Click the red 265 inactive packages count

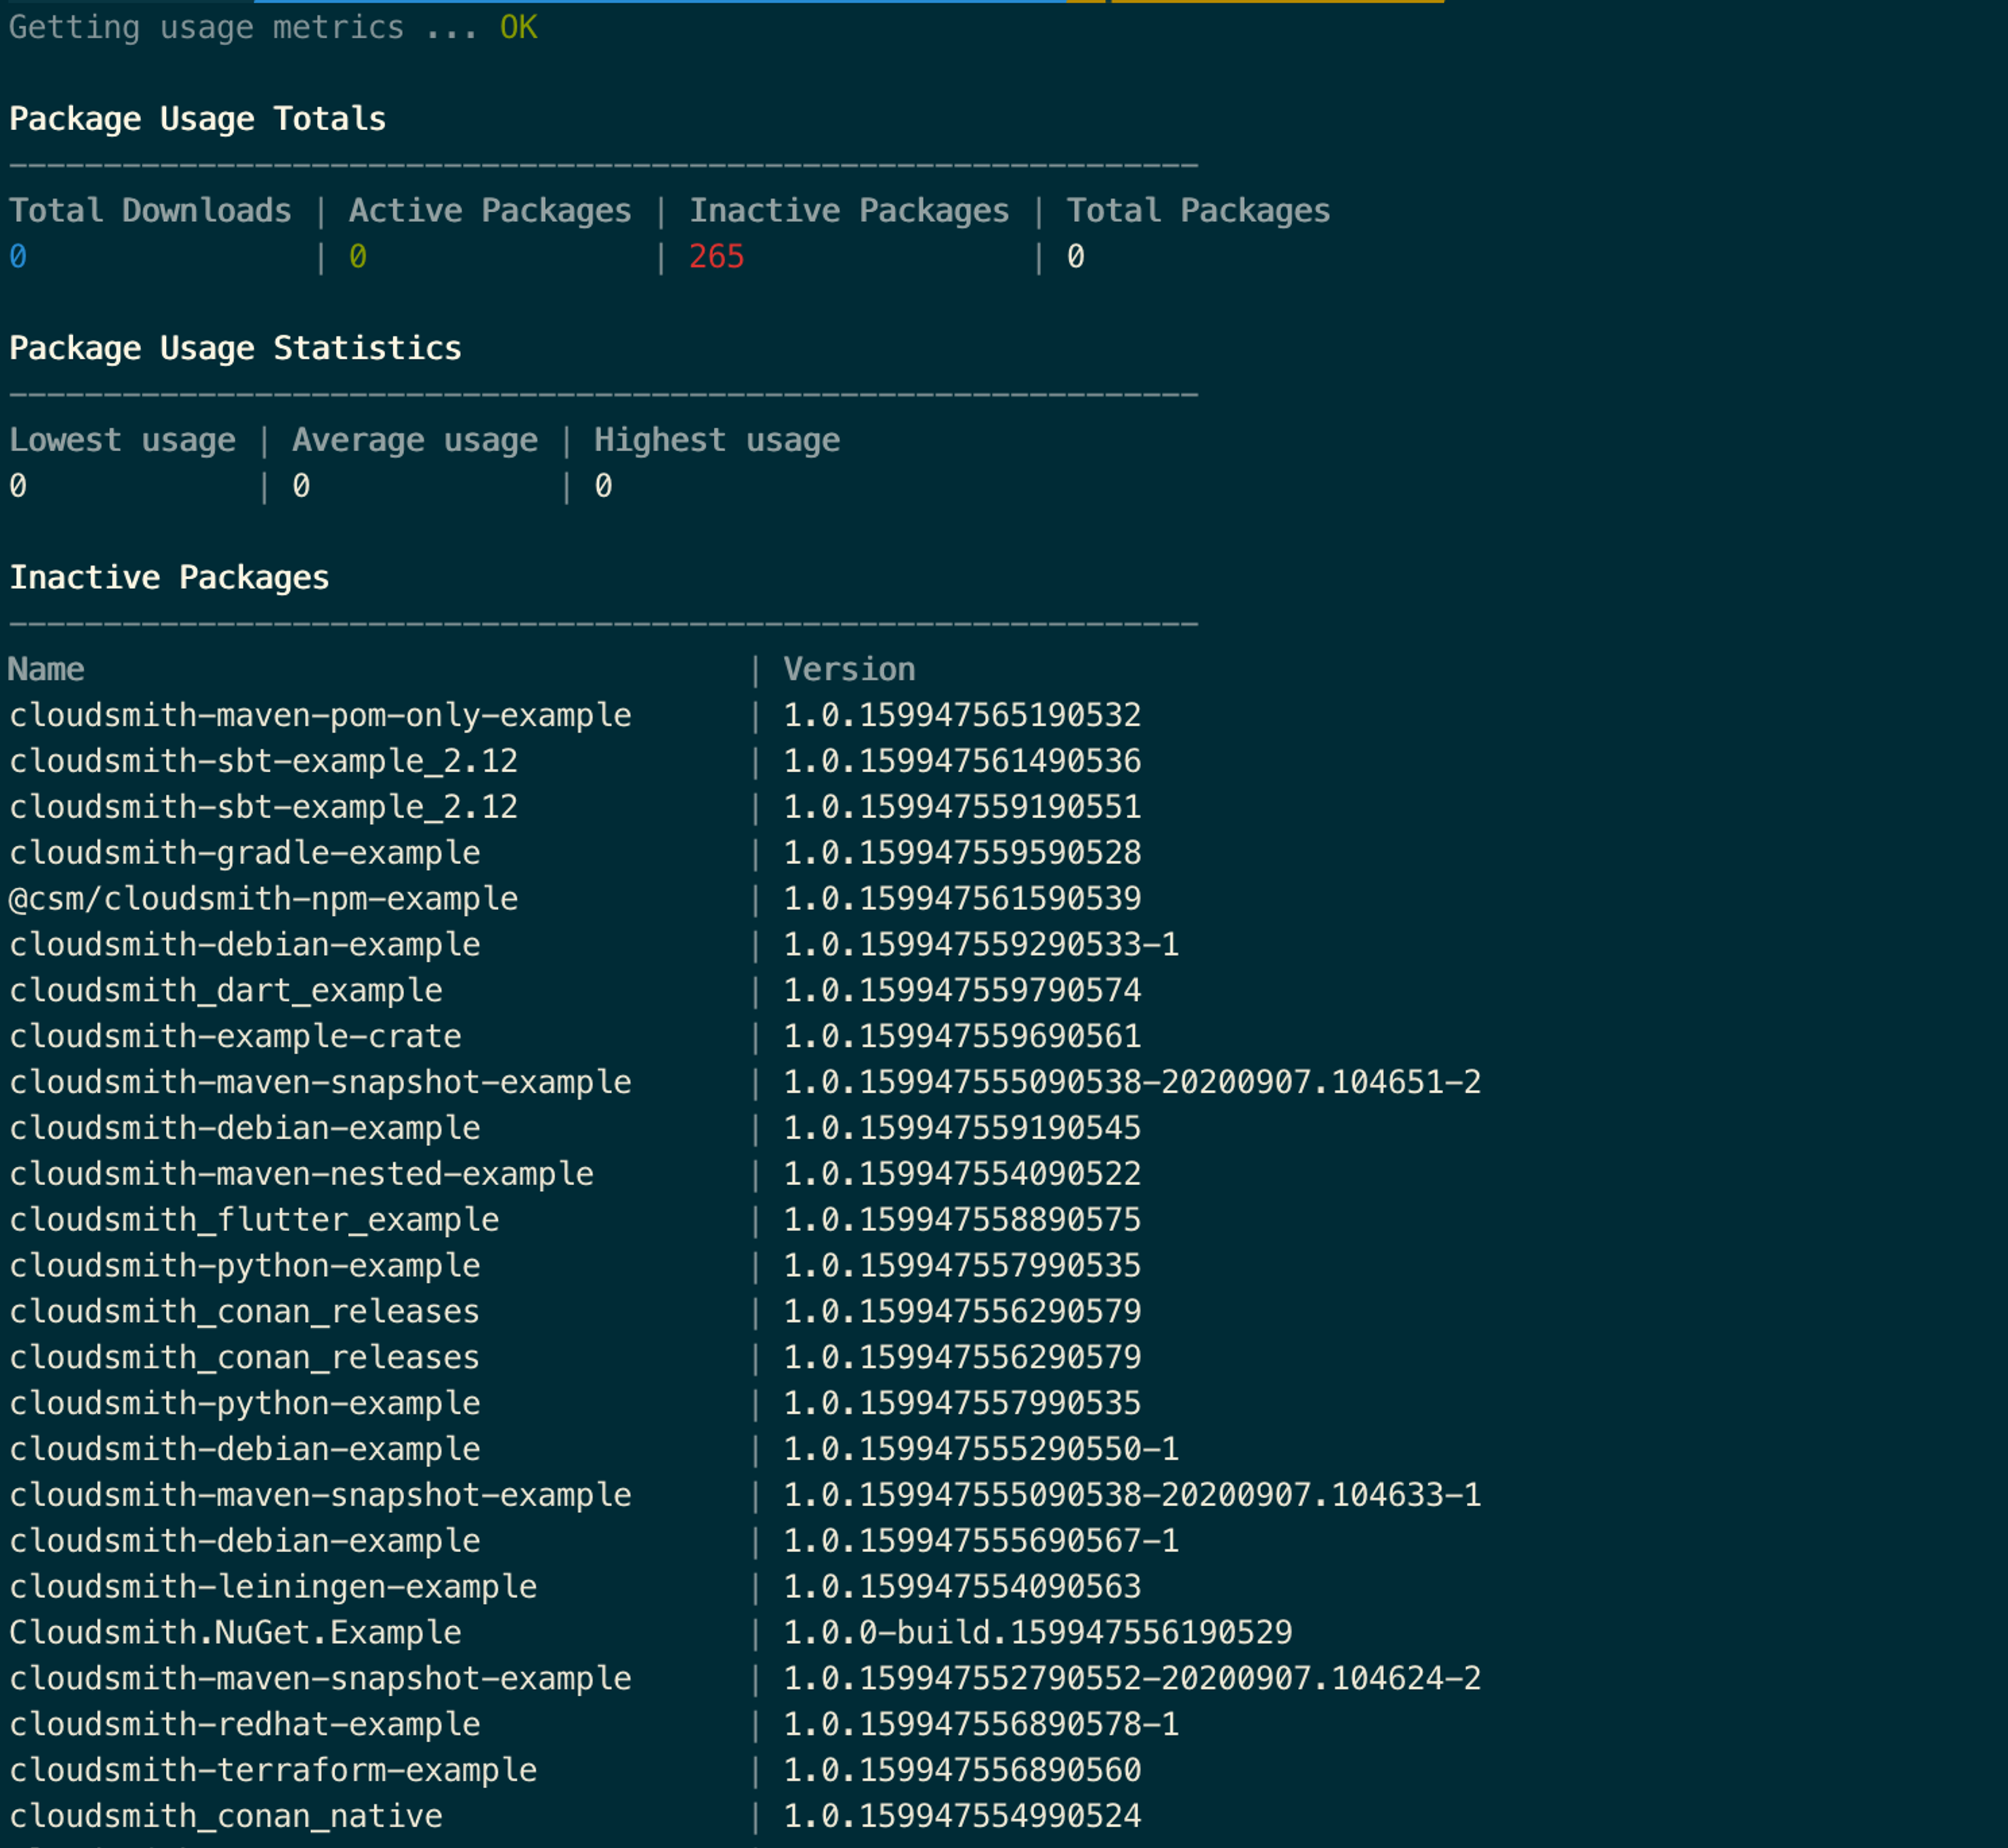click(x=716, y=257)
